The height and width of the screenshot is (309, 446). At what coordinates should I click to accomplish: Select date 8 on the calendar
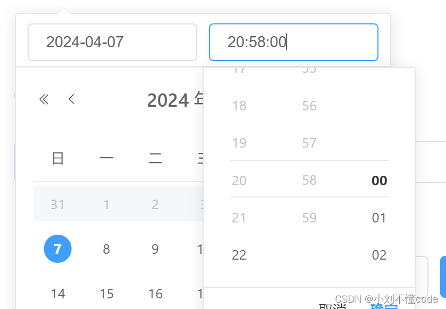[106, 248]
